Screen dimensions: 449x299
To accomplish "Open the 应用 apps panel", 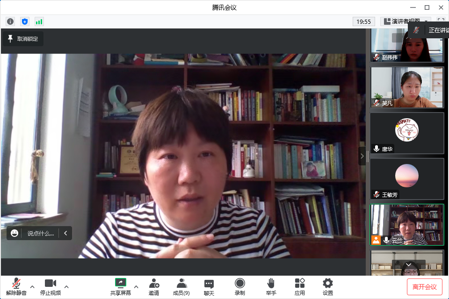I will [300, 287].
